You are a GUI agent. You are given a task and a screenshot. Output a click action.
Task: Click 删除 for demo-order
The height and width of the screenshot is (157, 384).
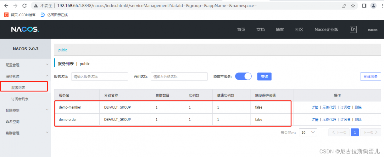coord(358,119)
